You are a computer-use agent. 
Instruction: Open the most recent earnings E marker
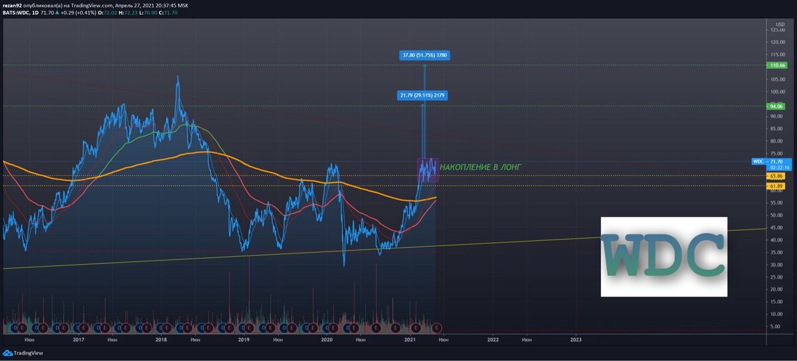click(x=436, y=327)
